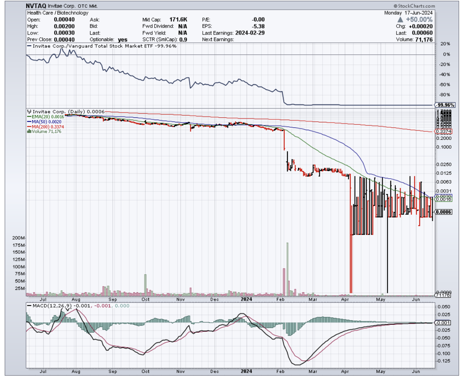Click the green EMA(20) legend line swatch

[28, 116]
